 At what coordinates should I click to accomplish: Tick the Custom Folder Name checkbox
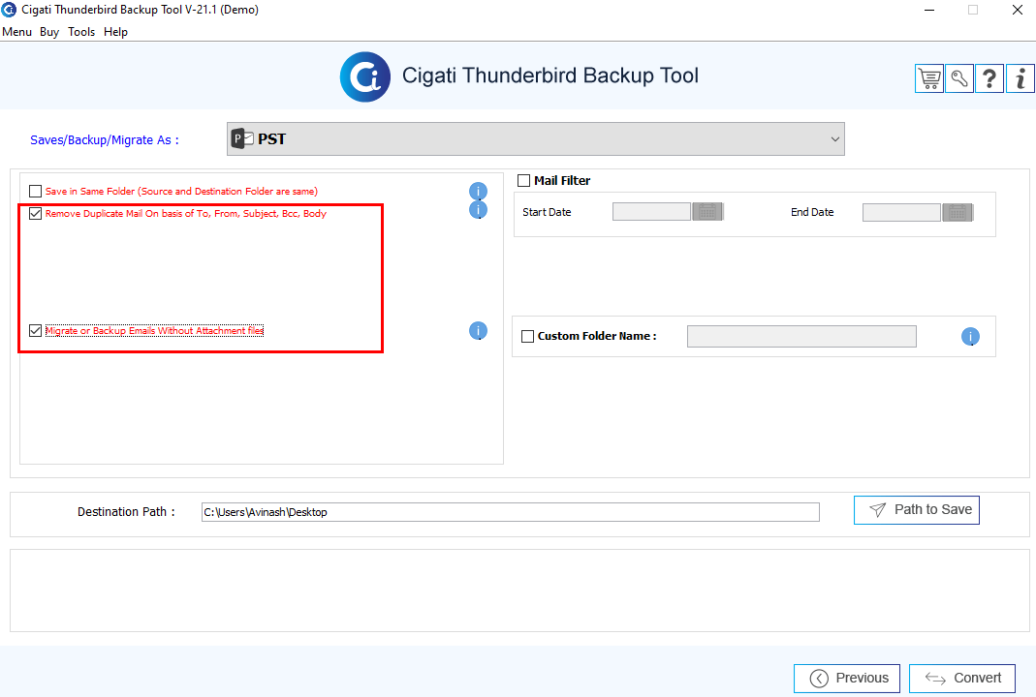point(528,337)
